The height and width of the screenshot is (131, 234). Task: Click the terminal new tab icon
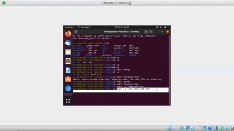[76, 32]
